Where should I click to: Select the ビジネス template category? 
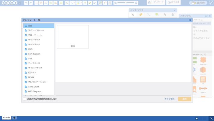coord(39,73)
